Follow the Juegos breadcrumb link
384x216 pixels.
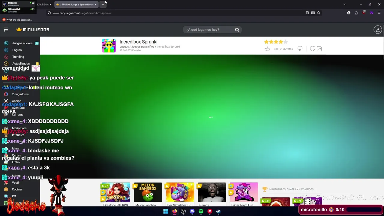[x=124, y=47]
